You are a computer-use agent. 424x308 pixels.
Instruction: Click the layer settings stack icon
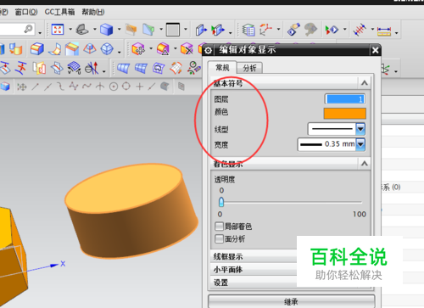pos(248,30)
